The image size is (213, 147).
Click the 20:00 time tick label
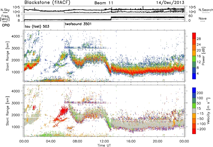pyautogui.click(x=158, y=141)
